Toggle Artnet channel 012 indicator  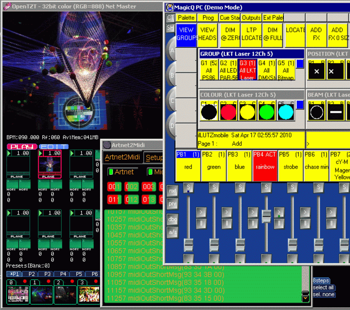click(x=131, y=200)
